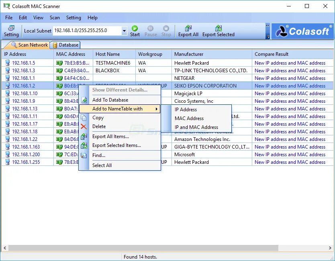
Task: Open the File menu
Action: [9, 18]
